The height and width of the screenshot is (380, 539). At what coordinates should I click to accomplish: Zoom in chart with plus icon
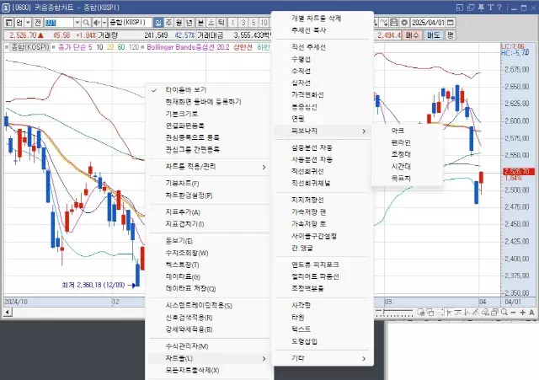pos(522,313)
